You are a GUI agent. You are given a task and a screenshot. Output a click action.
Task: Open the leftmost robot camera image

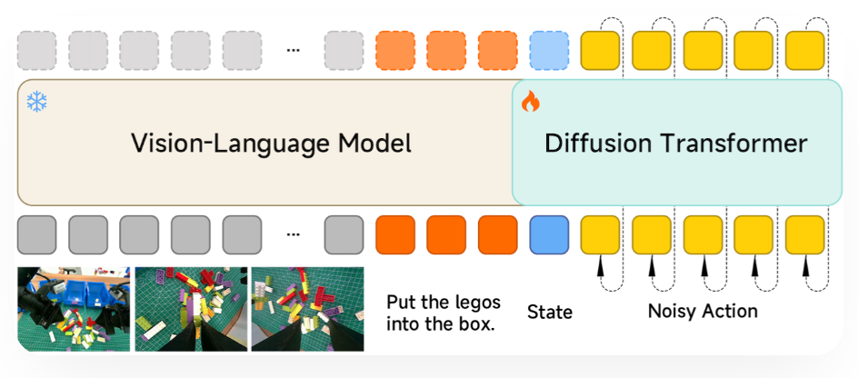pos(74,309)
